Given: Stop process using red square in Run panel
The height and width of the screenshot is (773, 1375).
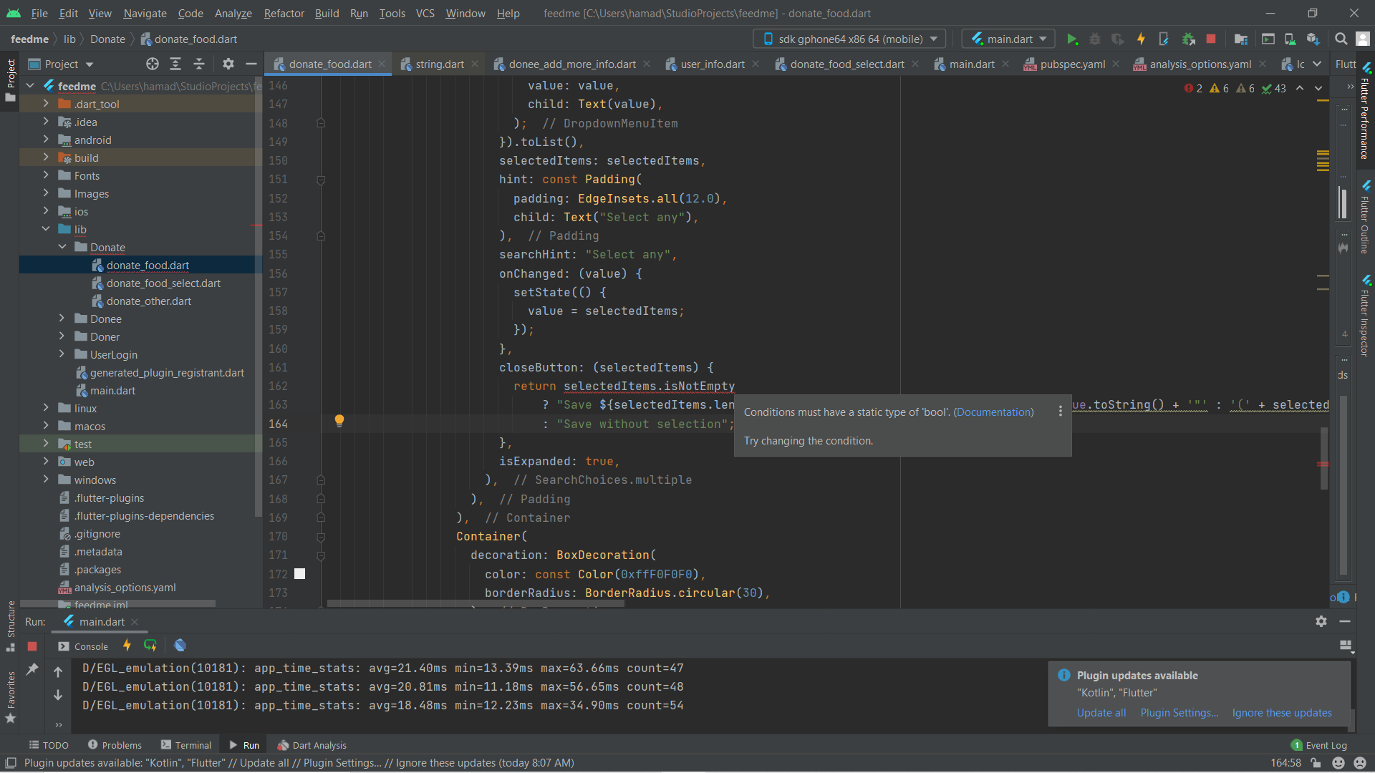Looking at the screenshot, I should (x=32, y=646).
